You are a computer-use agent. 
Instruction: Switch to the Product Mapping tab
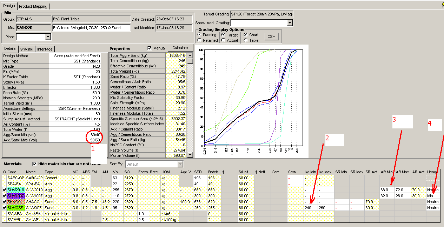pos(34,6)
